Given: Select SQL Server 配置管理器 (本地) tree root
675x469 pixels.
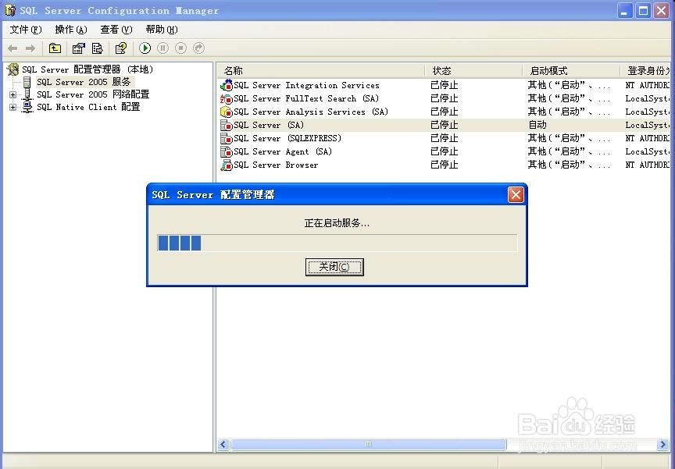Looking at the screenshot, I should click(87, 69).
